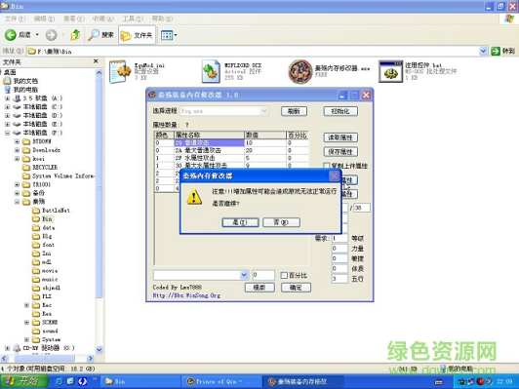
Task: Expand the BTDOWN folder node
Action: coord(17,141)
